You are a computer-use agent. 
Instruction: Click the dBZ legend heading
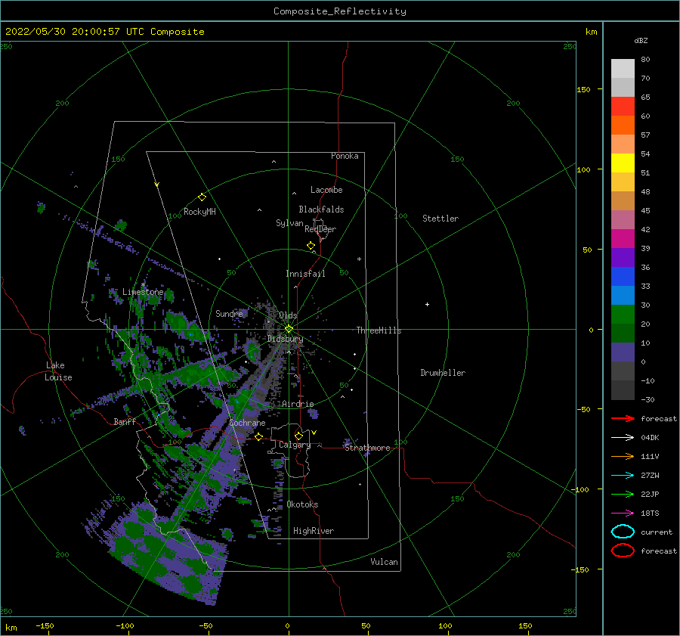pos(641,40)
